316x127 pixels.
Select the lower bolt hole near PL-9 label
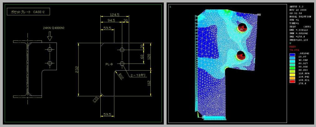click(122, 64)
